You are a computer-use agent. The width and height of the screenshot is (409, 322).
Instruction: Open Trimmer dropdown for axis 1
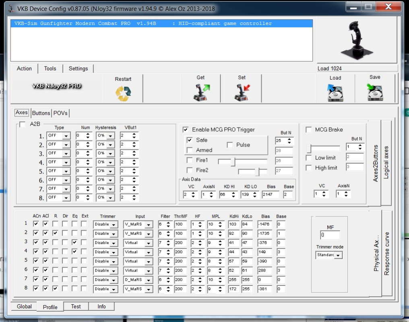pyautogui.click(x=114, y=225)
